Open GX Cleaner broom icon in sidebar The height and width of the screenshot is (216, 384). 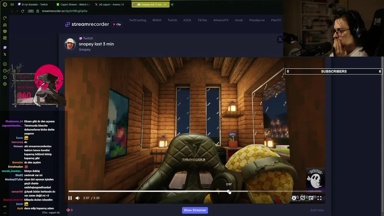pyautogui.click(x=5, y=25)
